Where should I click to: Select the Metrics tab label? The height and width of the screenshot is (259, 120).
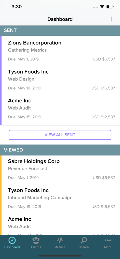[x=60, y=247]
